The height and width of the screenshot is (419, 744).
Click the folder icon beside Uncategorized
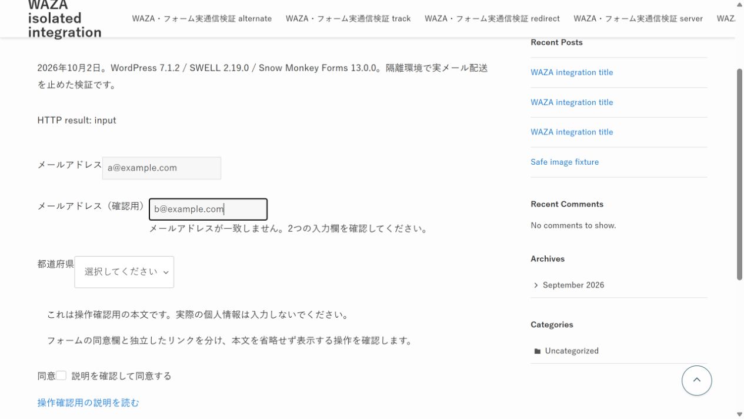(x=537, y=351)
